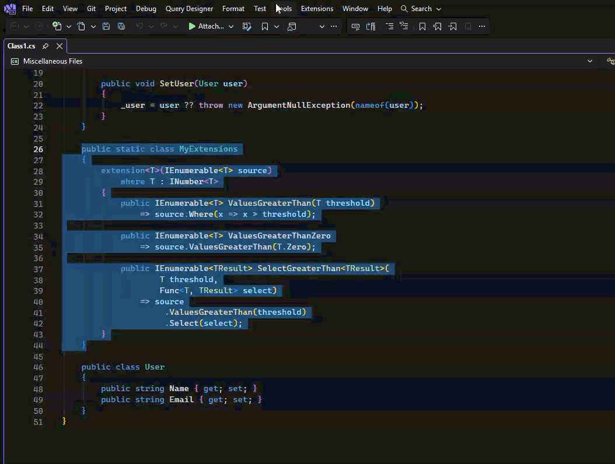Viewport: 615px width, 464px height.
Task: Click the navigate forward icon
Action: tap(39, 26)
